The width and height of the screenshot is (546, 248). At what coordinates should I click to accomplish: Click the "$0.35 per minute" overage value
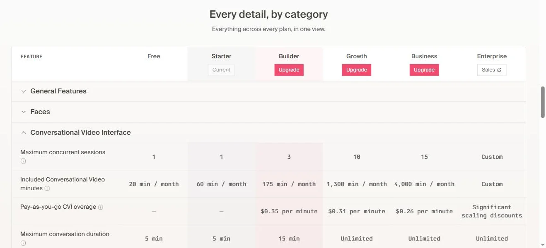[289, 211]
